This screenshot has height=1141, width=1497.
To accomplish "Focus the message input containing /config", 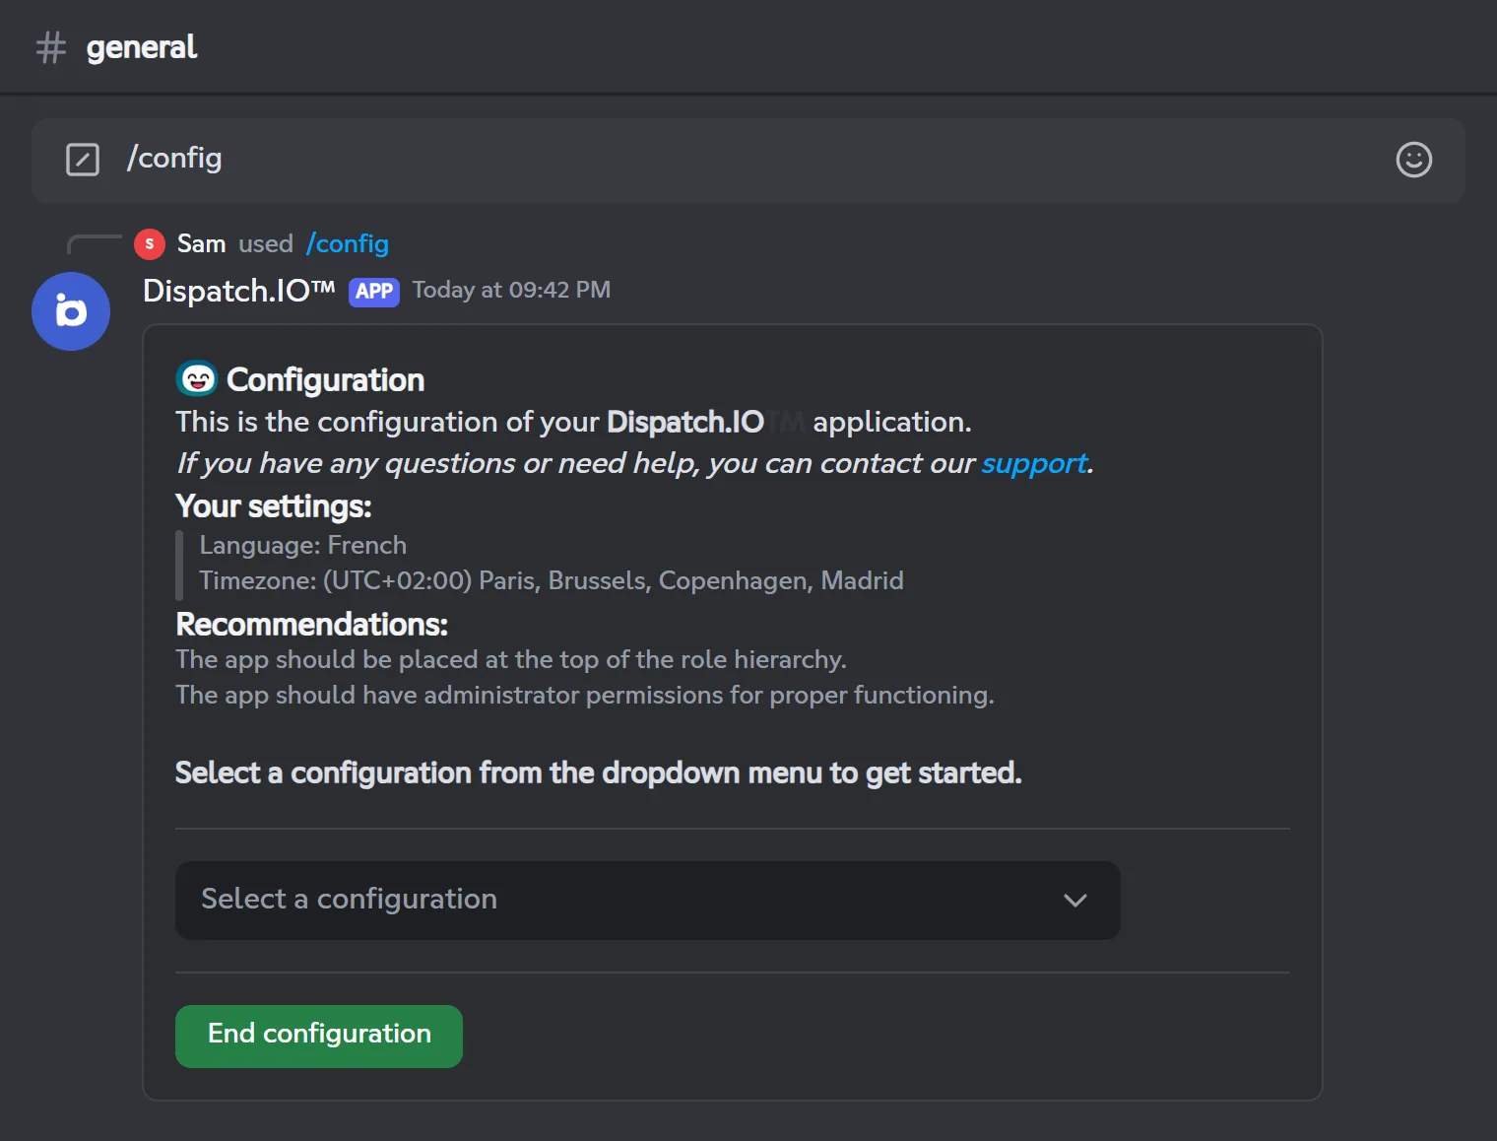I will (748, 160).
